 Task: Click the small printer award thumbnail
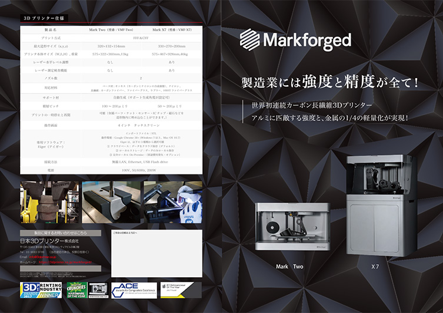(98, 291)
